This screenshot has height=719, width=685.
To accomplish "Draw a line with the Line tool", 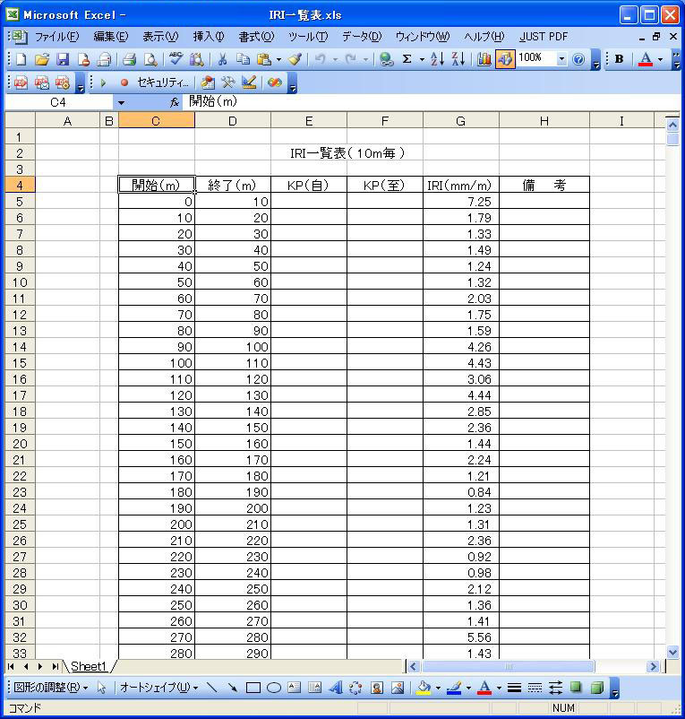I will click(211, 688).
